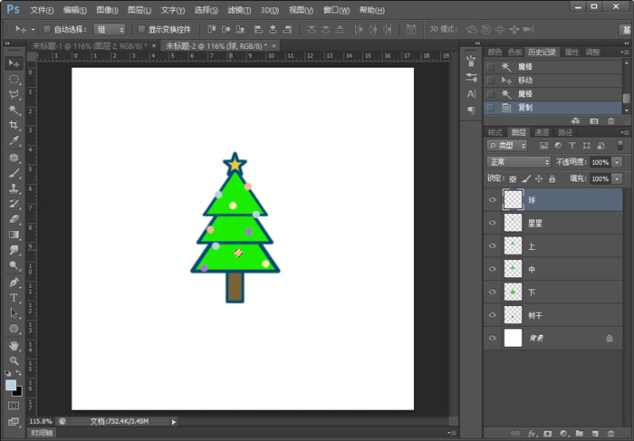Select the Gradient tool

[14, 235]
